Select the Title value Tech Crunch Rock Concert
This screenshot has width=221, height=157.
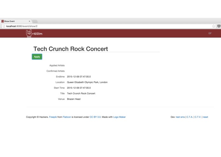click(81, 93)
